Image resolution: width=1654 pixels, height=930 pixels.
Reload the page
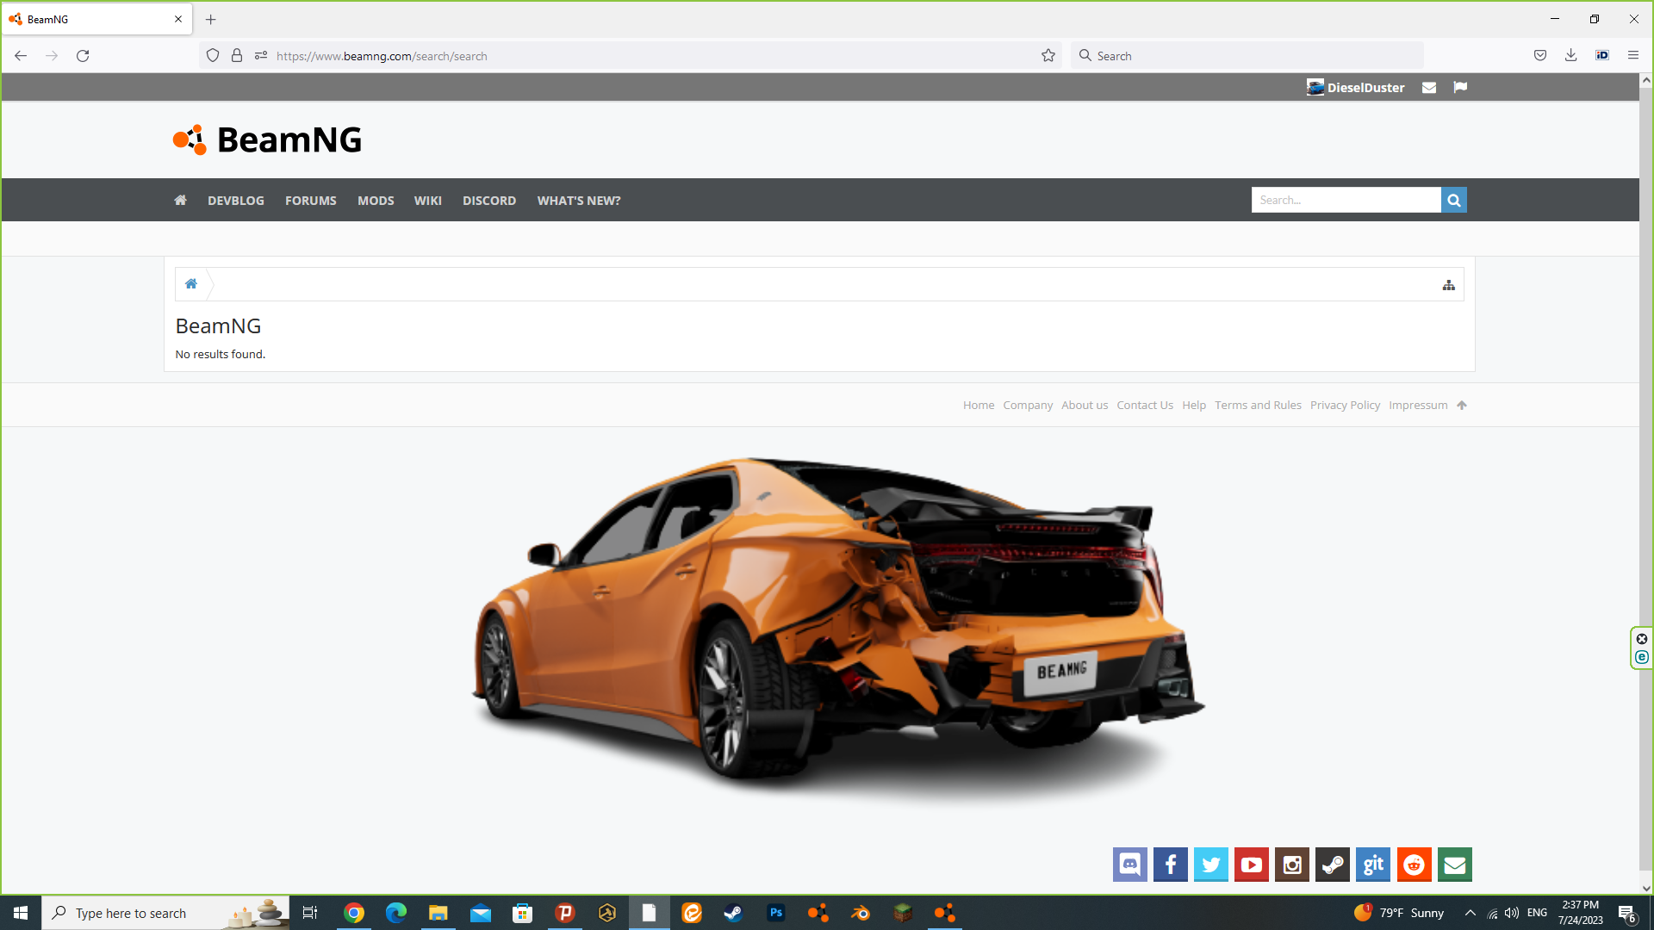pyautogui.click(x=83, y=55)
